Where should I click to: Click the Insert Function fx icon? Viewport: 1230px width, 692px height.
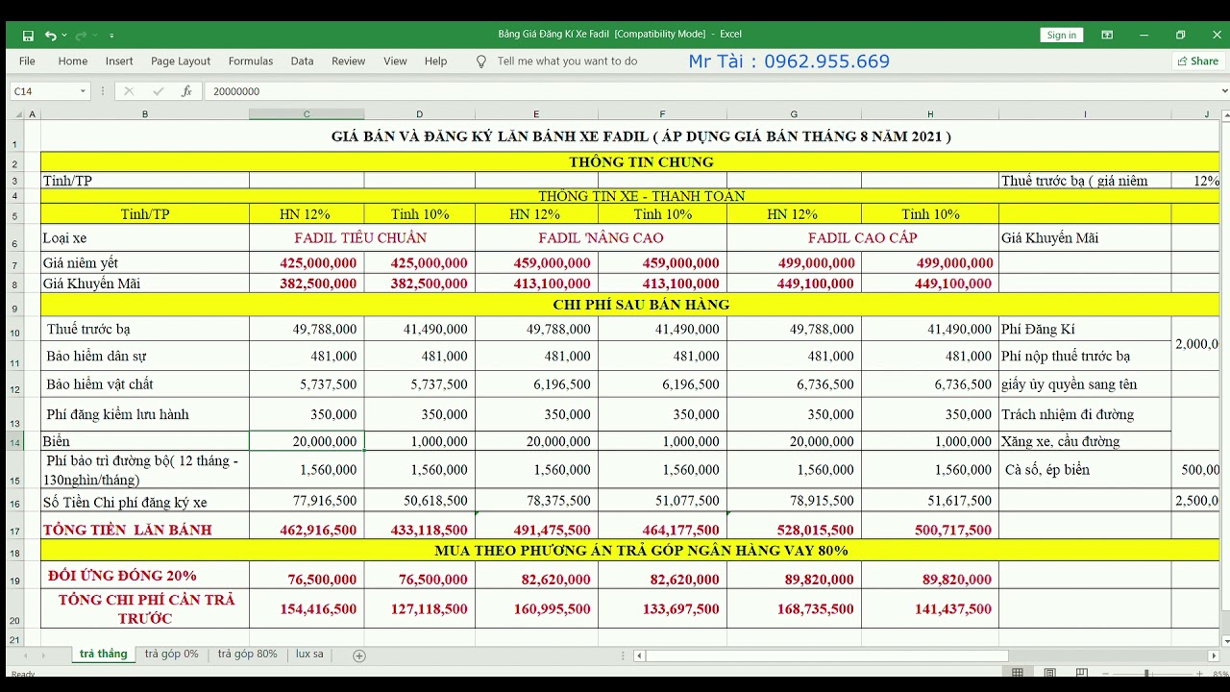point(186,91)
